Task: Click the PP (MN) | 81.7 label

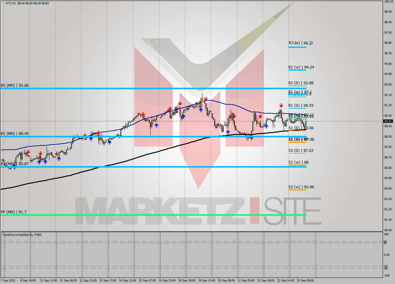Action: pyautogui.click(x=14, y=212)
